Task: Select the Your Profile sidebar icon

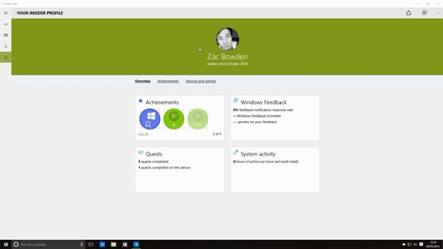Action: (6, 57)
